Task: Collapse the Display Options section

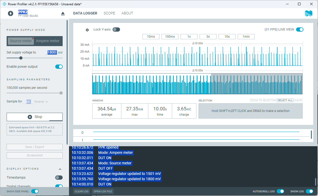Action: [60, 169]
